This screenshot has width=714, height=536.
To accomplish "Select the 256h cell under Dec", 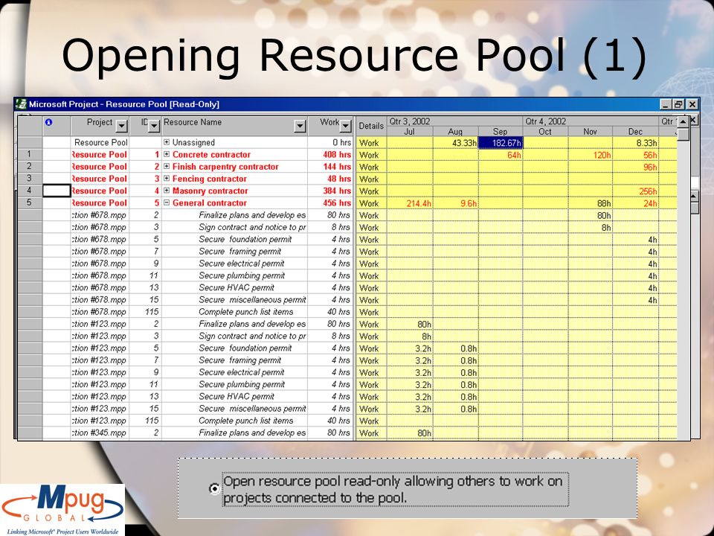I will pyautogui.click(x=636, y=191).
